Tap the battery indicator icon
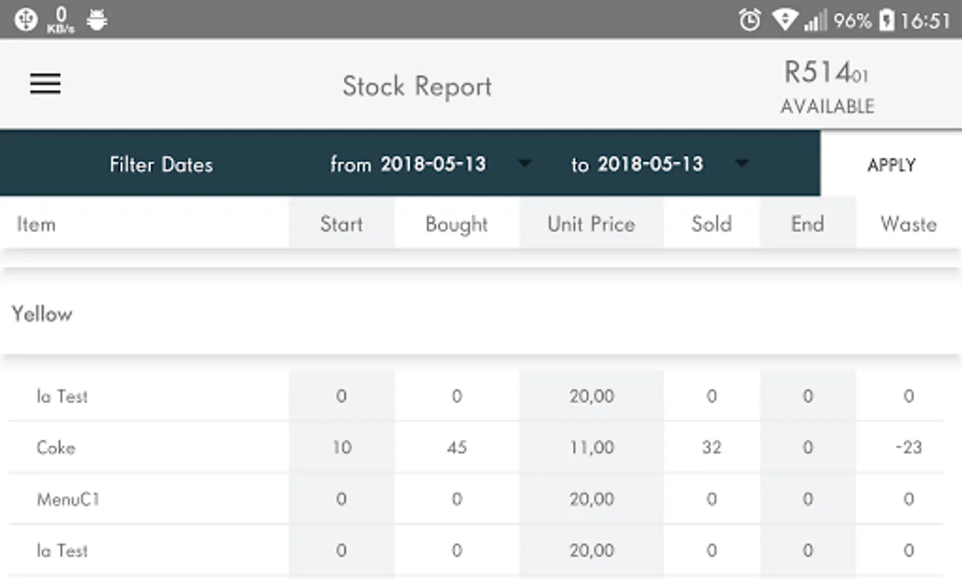Viewport: 962px width, 579px height. (x=887, y=21)
